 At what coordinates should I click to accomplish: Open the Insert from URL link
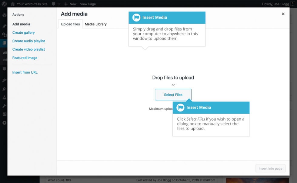(25, 72)
